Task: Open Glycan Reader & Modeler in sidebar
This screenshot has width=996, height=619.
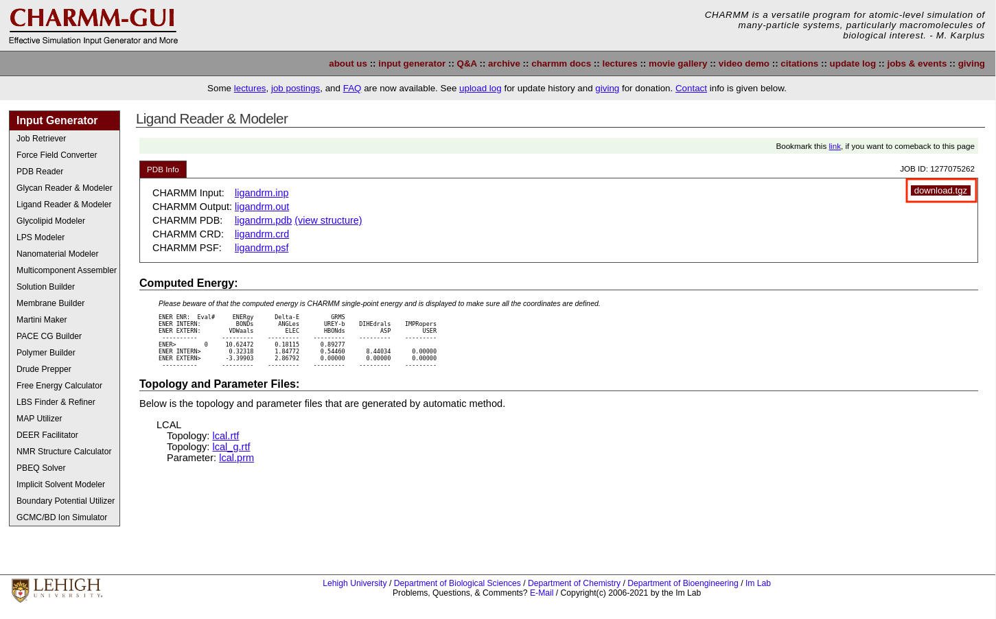Action: tap(65, 188)
